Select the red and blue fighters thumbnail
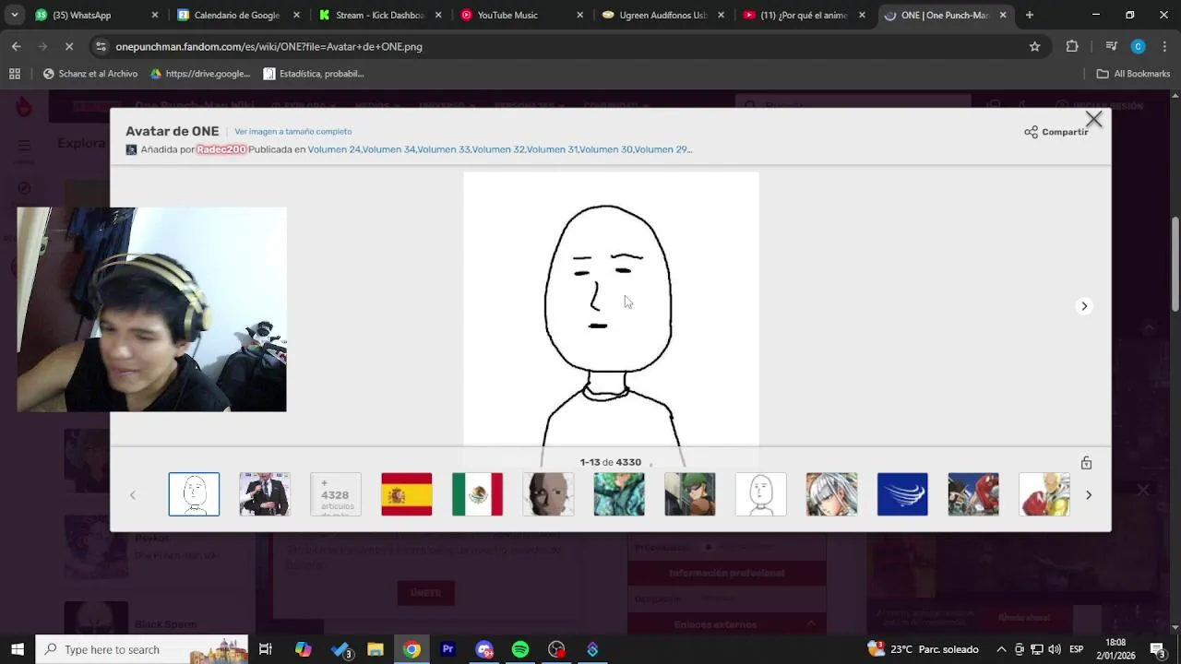 [973, 494]
